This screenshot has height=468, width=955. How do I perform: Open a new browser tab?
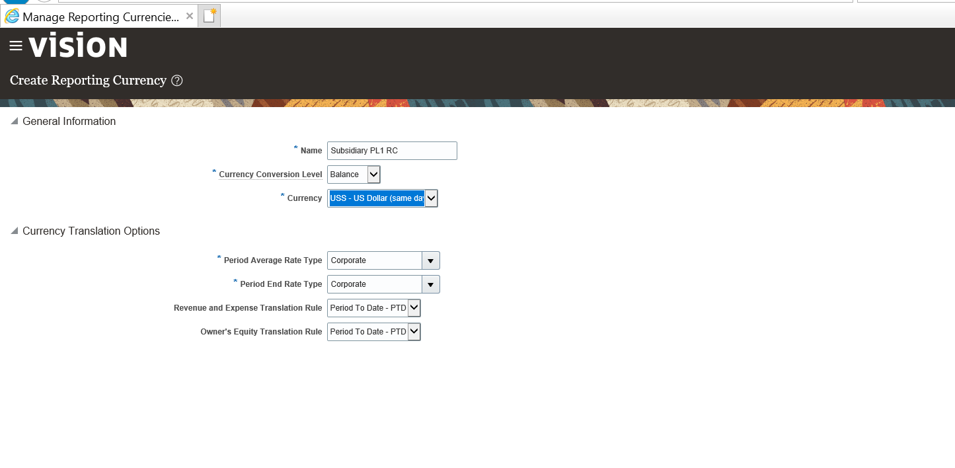(210, 17)
